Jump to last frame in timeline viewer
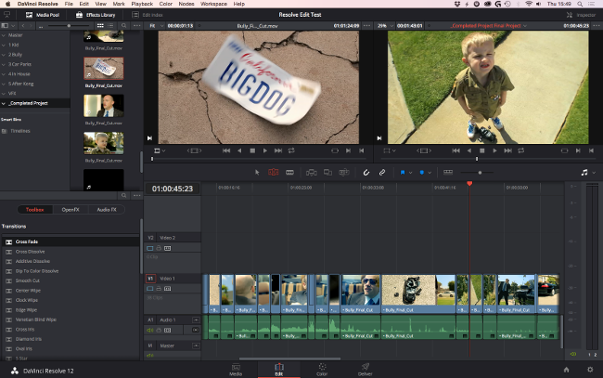 [507, 150]
